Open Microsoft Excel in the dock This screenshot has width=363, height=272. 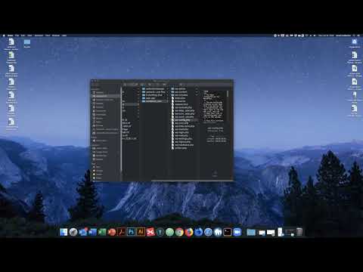click(102, 232)
